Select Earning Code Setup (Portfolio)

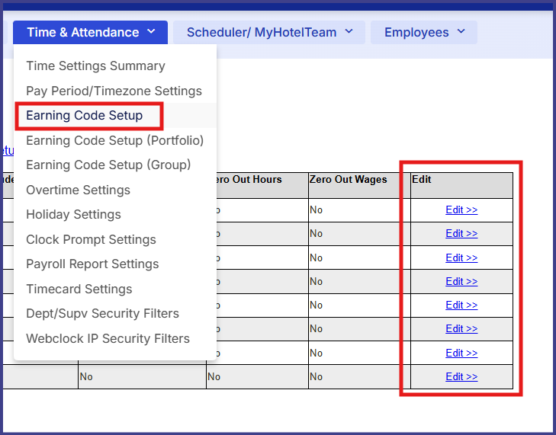pyautogui.click(x=114, y=140)
